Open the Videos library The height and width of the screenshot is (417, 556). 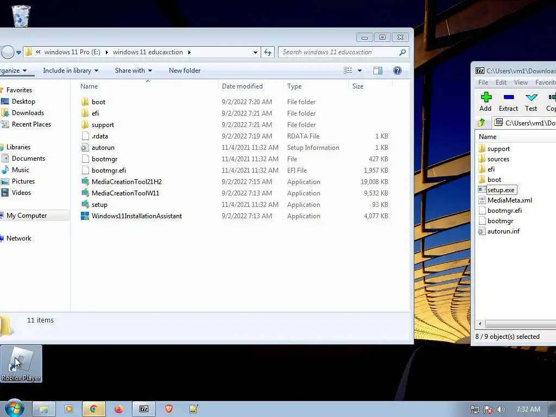[x=21, y=193]
